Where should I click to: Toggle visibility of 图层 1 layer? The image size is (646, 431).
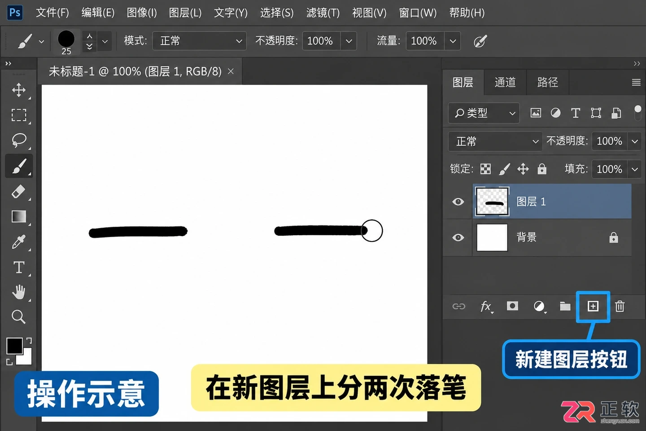click(x=458, y=202)
